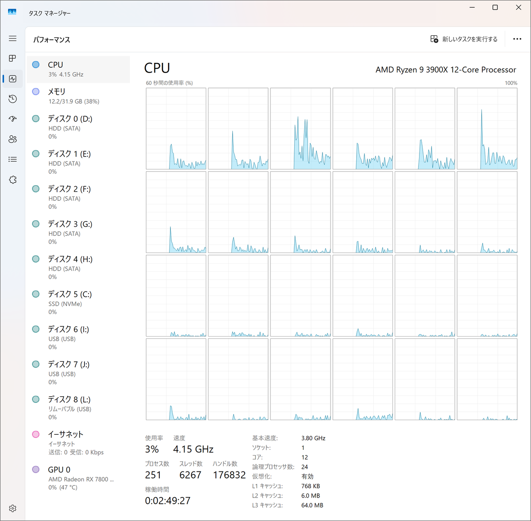Click the L3 キャッシュ 64.0 MB value

(x=312, y=505)
